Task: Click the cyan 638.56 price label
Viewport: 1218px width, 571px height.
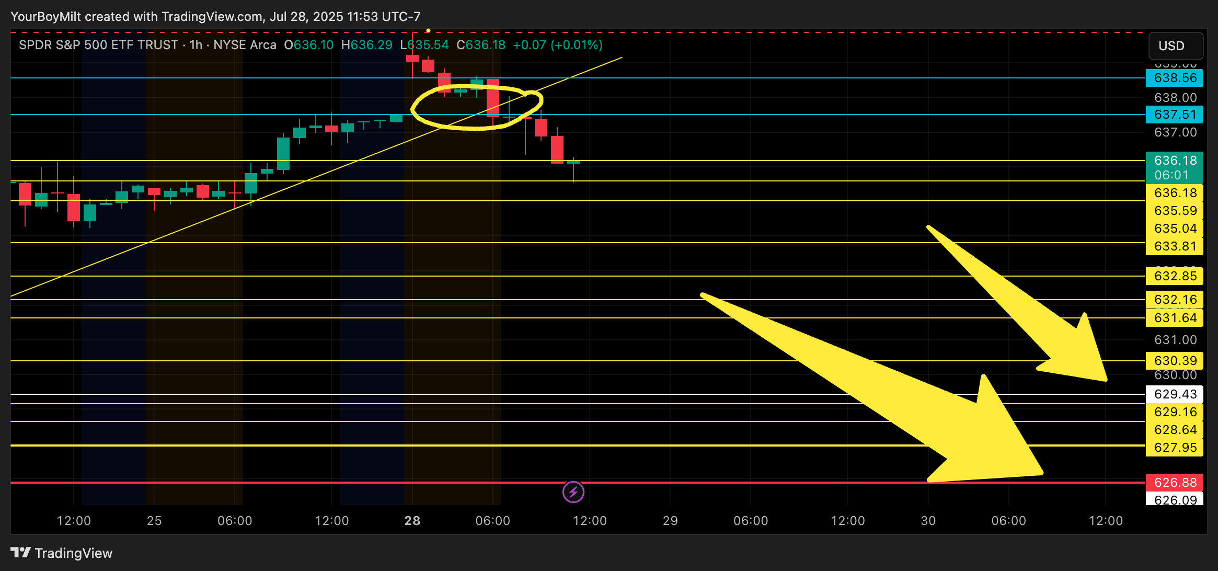Action: tap(1174, 78)
